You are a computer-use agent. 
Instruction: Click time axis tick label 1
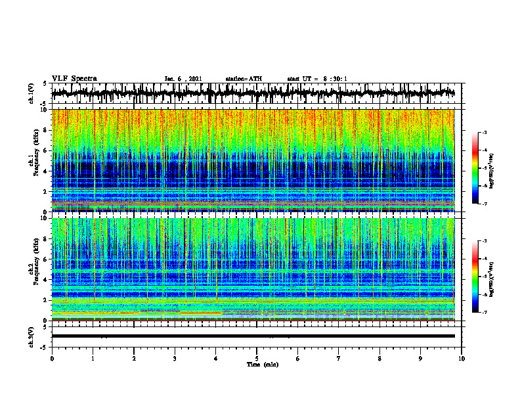tap(93, 359)
